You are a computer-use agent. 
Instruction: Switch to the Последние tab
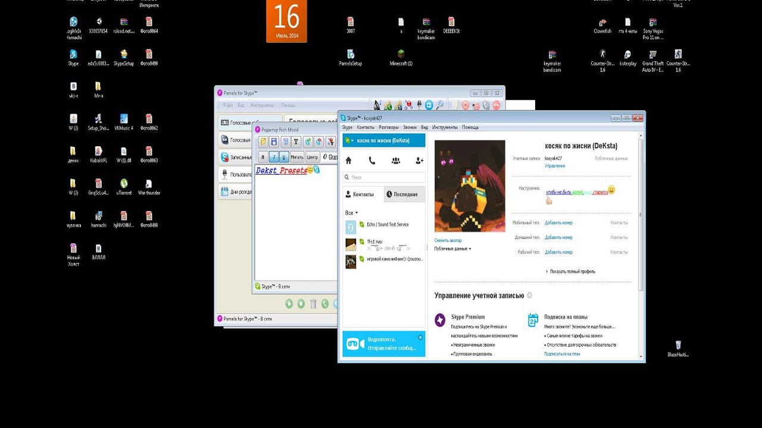click(404, 194)
